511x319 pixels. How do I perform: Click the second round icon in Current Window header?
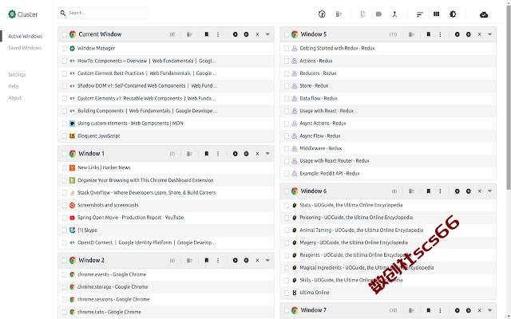click(x=246, y=34)
